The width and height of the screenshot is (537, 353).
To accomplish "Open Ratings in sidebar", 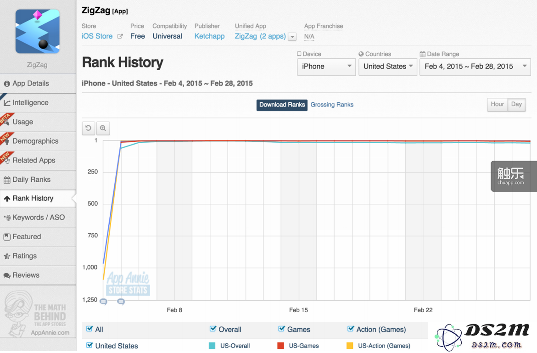I will pyautogui.click(x=38, y=256).
